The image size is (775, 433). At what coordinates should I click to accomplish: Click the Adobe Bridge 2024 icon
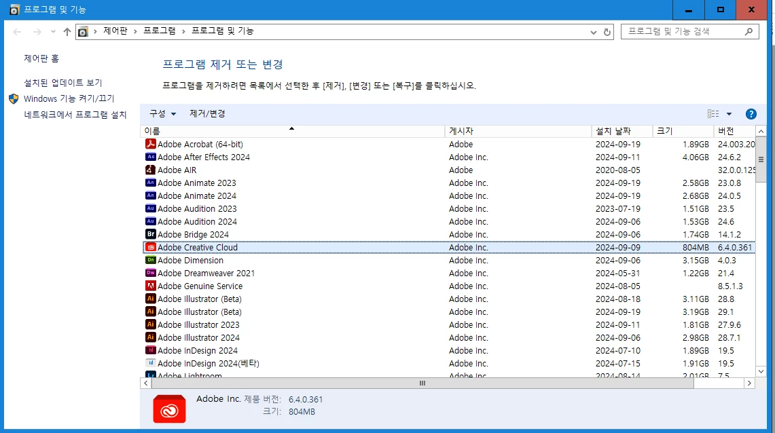point(151,234)
